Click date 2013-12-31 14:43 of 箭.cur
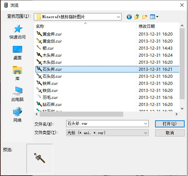 155,48
